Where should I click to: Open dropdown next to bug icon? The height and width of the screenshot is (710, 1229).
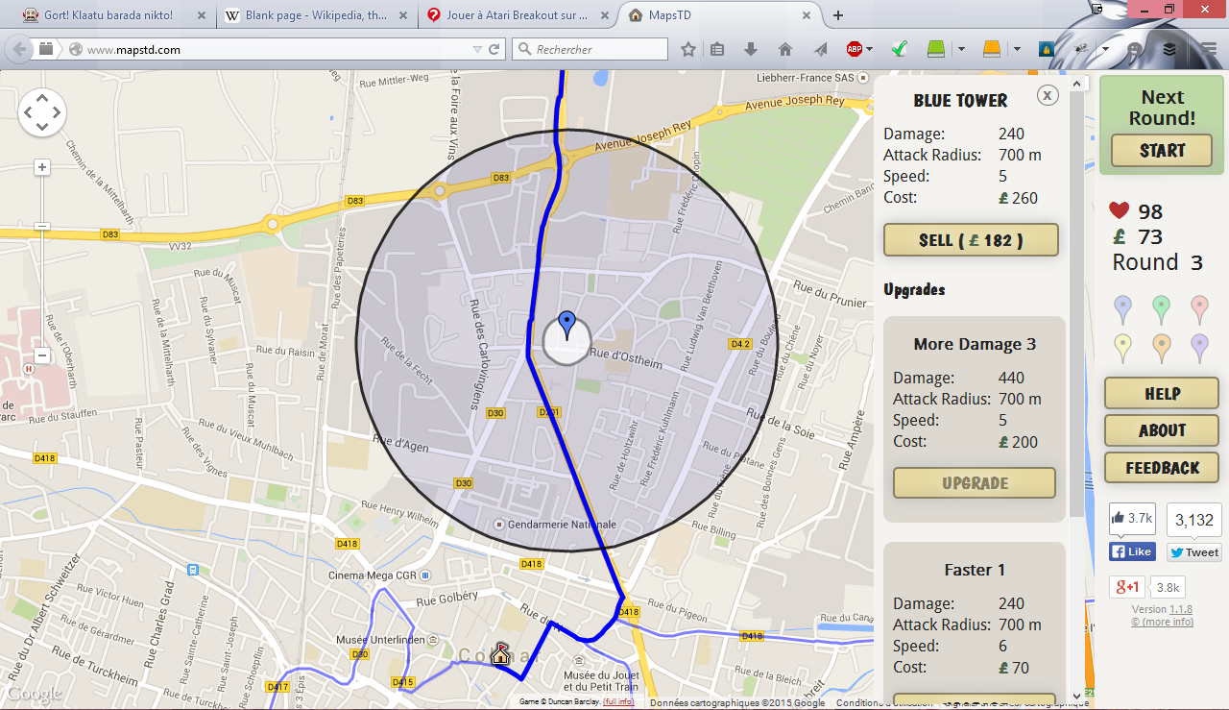pyautogui.click(x=1105, y=49)
